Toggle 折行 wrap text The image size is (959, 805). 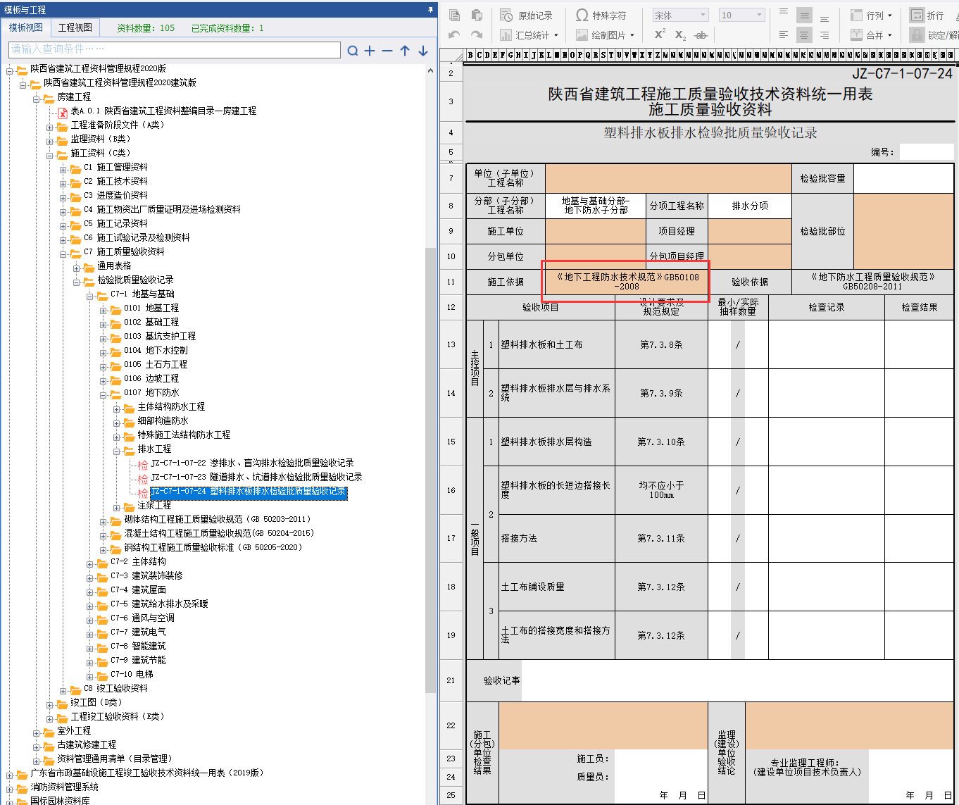(x=927, y=15)
